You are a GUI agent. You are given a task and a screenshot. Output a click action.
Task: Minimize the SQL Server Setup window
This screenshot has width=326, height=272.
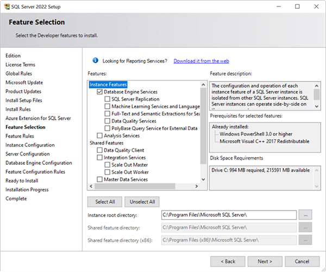click(279, 7)
